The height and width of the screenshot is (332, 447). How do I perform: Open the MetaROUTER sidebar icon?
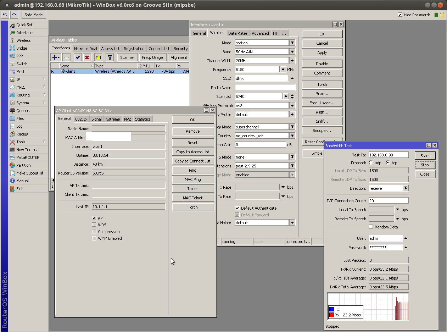[12, 157]
